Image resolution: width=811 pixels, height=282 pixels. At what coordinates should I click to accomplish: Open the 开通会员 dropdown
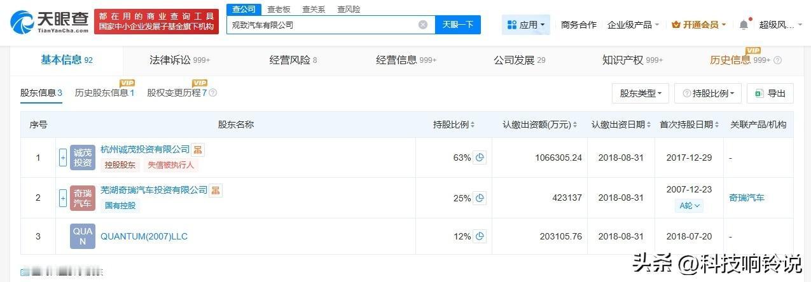(699, 25)
